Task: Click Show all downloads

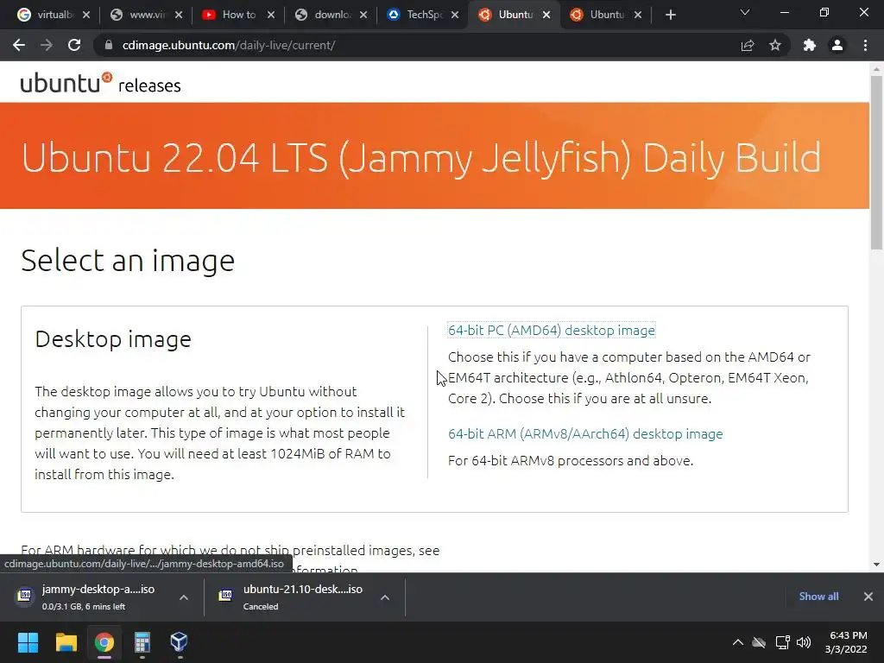Action: pos(818,596)
